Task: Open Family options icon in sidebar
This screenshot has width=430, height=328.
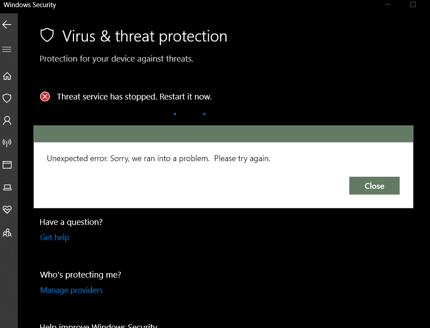Action: [x=7, y=233]
